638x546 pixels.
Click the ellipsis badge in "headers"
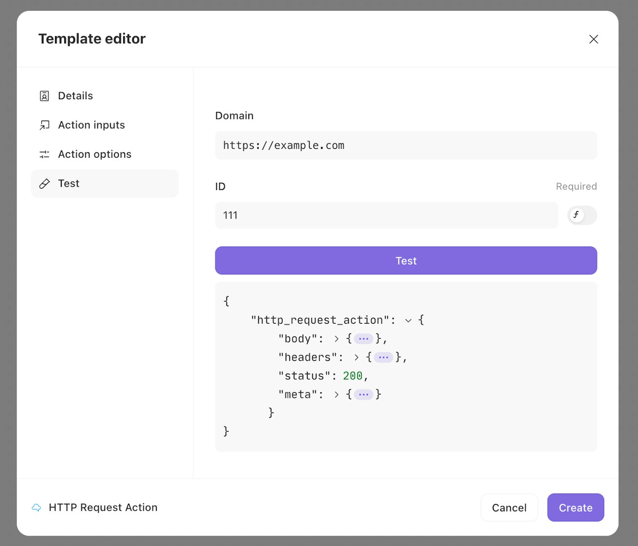pyautogui.click(x=383, y=357)
